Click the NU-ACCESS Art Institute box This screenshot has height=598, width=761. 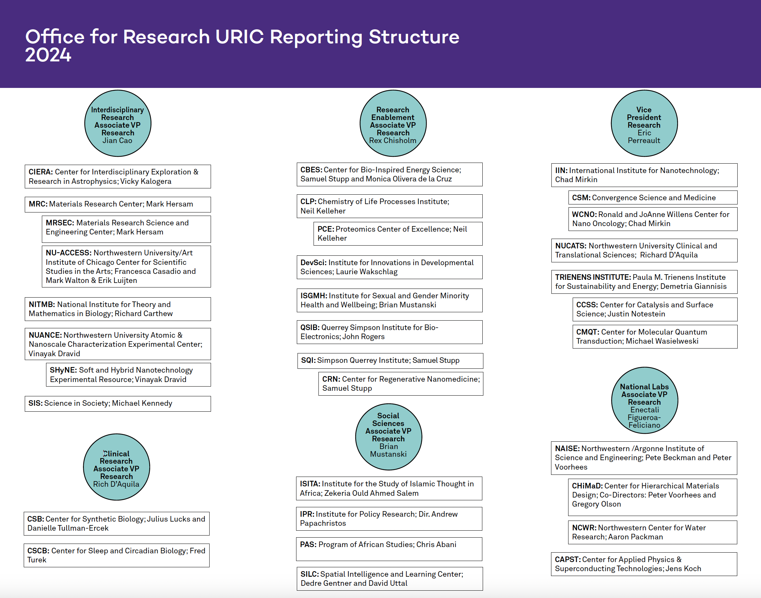point(126,267)
